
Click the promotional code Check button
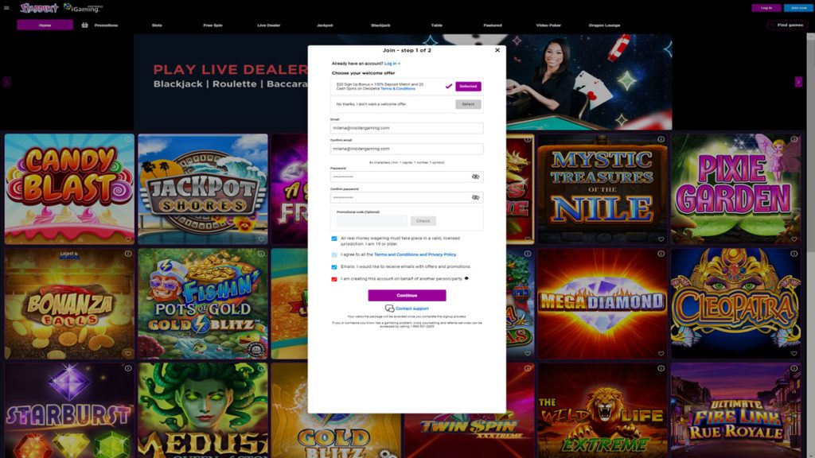pyautogui.click(x=423, y=221)
